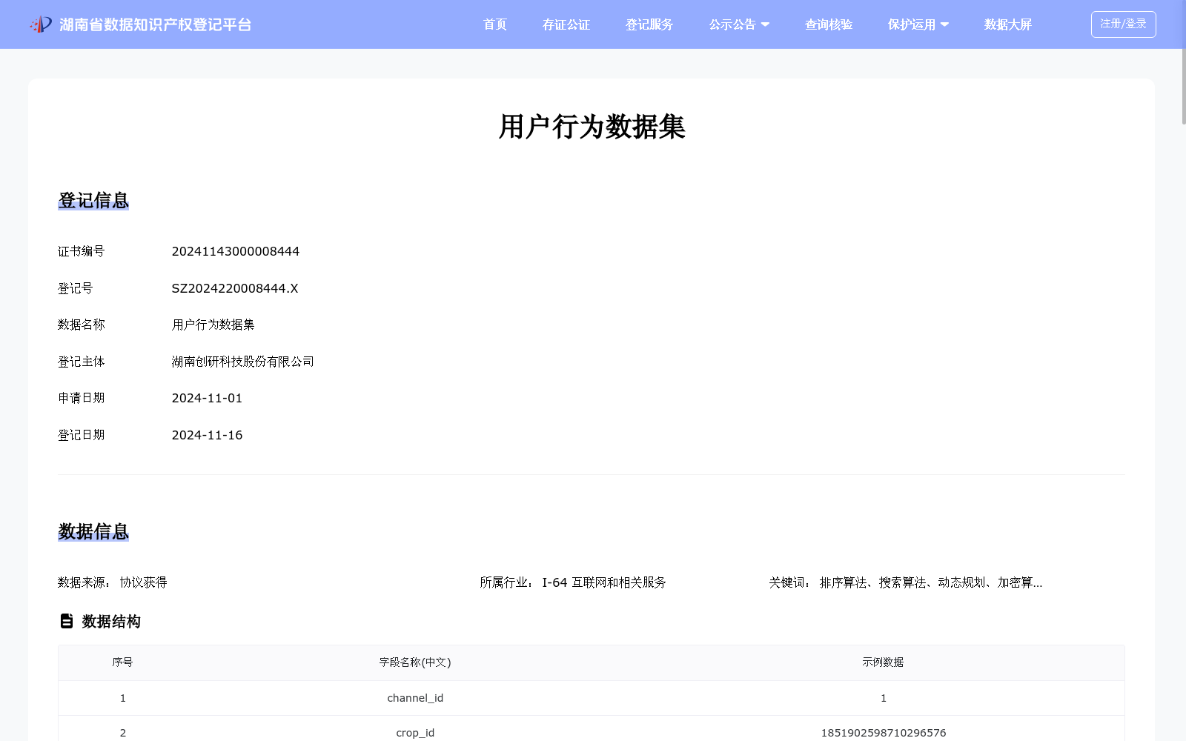Click the document icon beside 数据结构

67,621
